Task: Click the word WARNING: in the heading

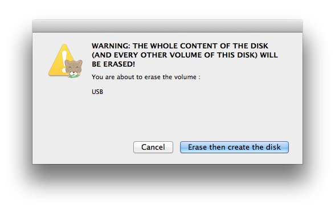Action: (x=111, y=46)
